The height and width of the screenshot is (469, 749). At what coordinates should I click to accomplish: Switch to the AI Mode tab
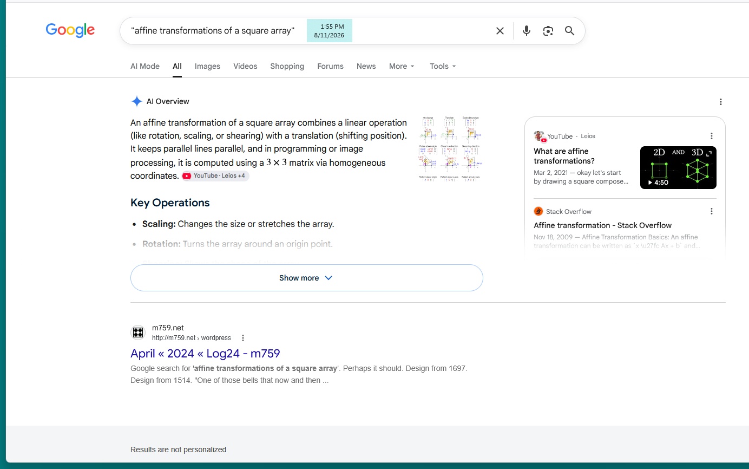coord(145,66)
